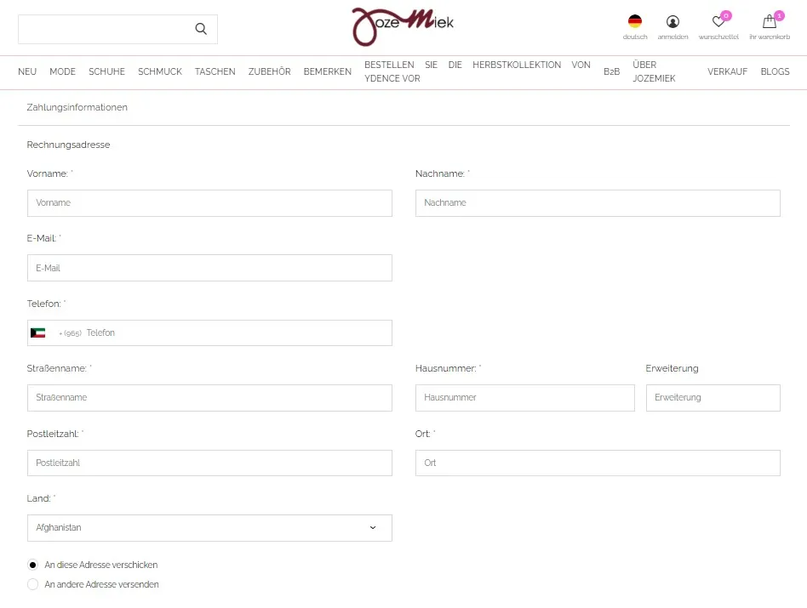Open the MODE menu
Image resolution: width=807 pixels, height=608 pixels.
[x=62, y=71]
